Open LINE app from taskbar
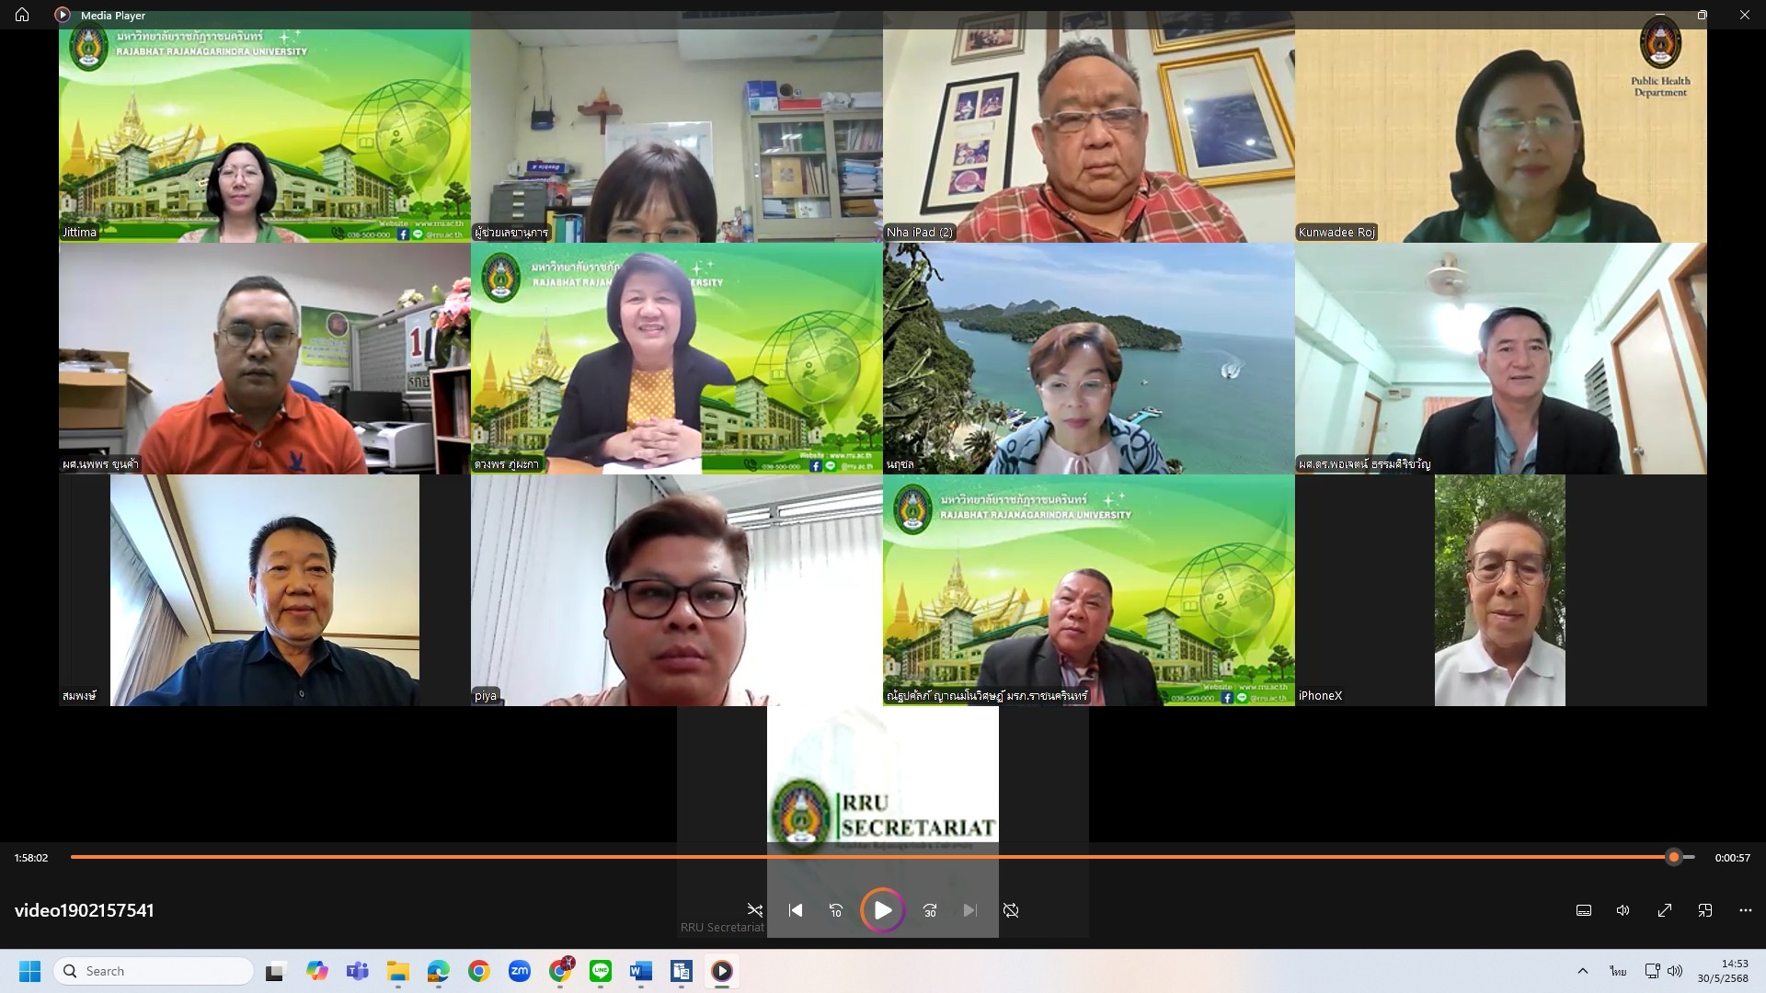The width and height of the screenshot is (1766, 993). (x=601, y=971)
